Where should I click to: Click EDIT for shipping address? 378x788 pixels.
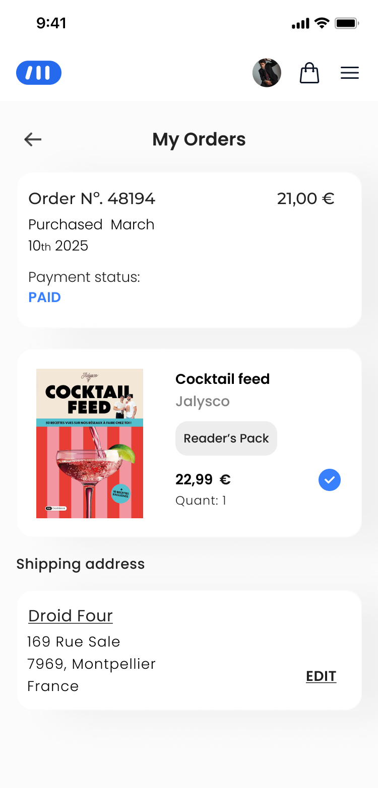pos(321,676)
